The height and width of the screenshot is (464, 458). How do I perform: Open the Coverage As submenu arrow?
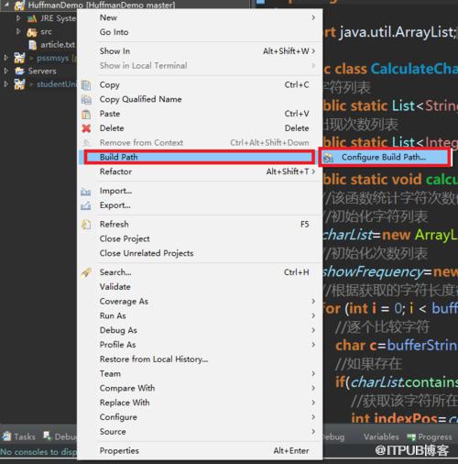tap(313, 302)
